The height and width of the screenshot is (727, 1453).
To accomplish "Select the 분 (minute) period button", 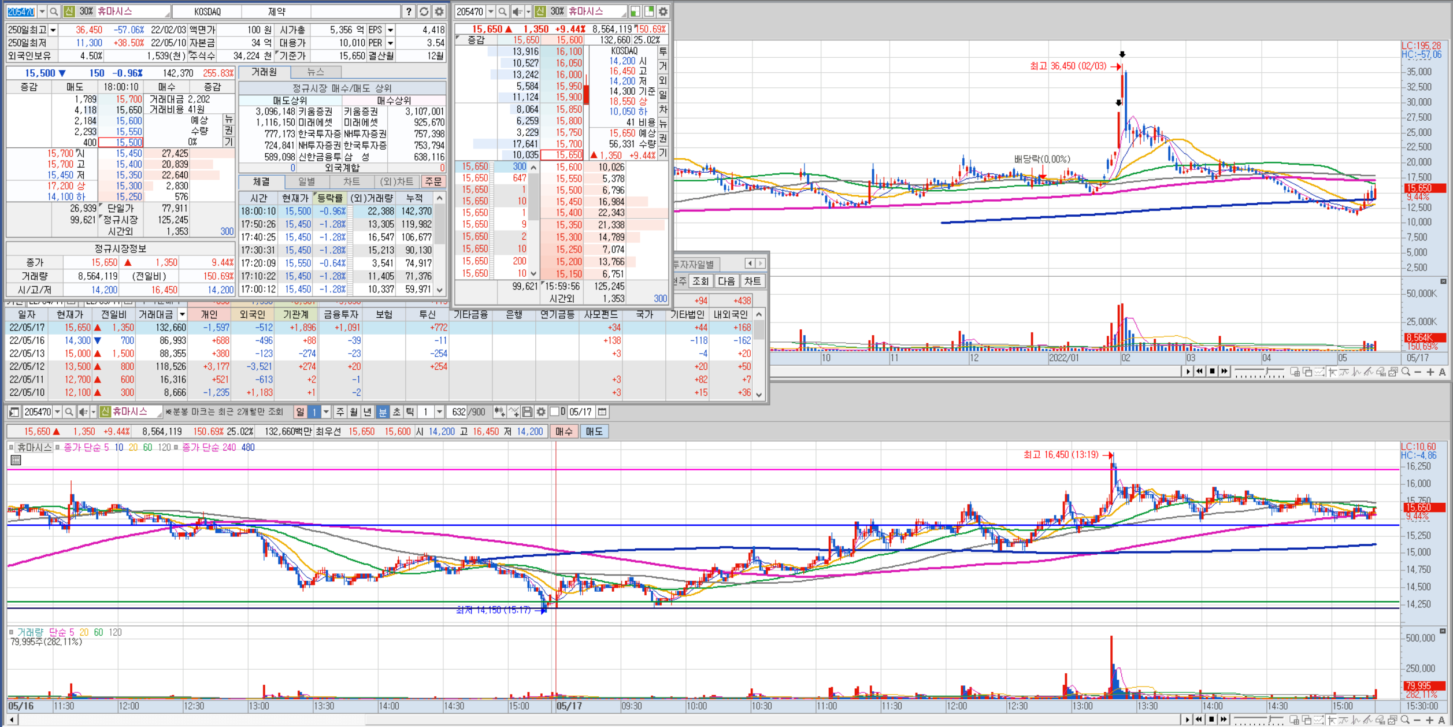I will coord(383,412).
